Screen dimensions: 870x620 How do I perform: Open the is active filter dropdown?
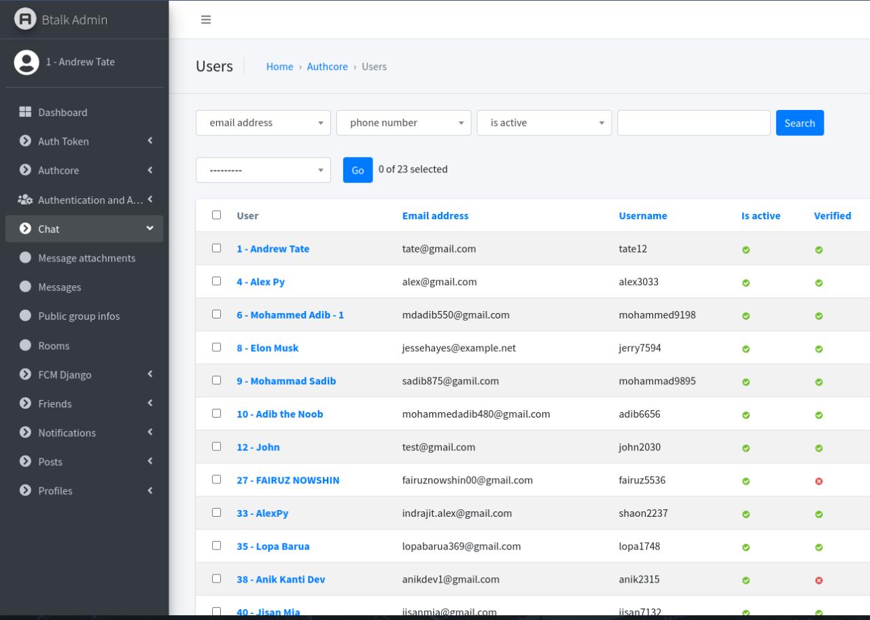[544, 123]
